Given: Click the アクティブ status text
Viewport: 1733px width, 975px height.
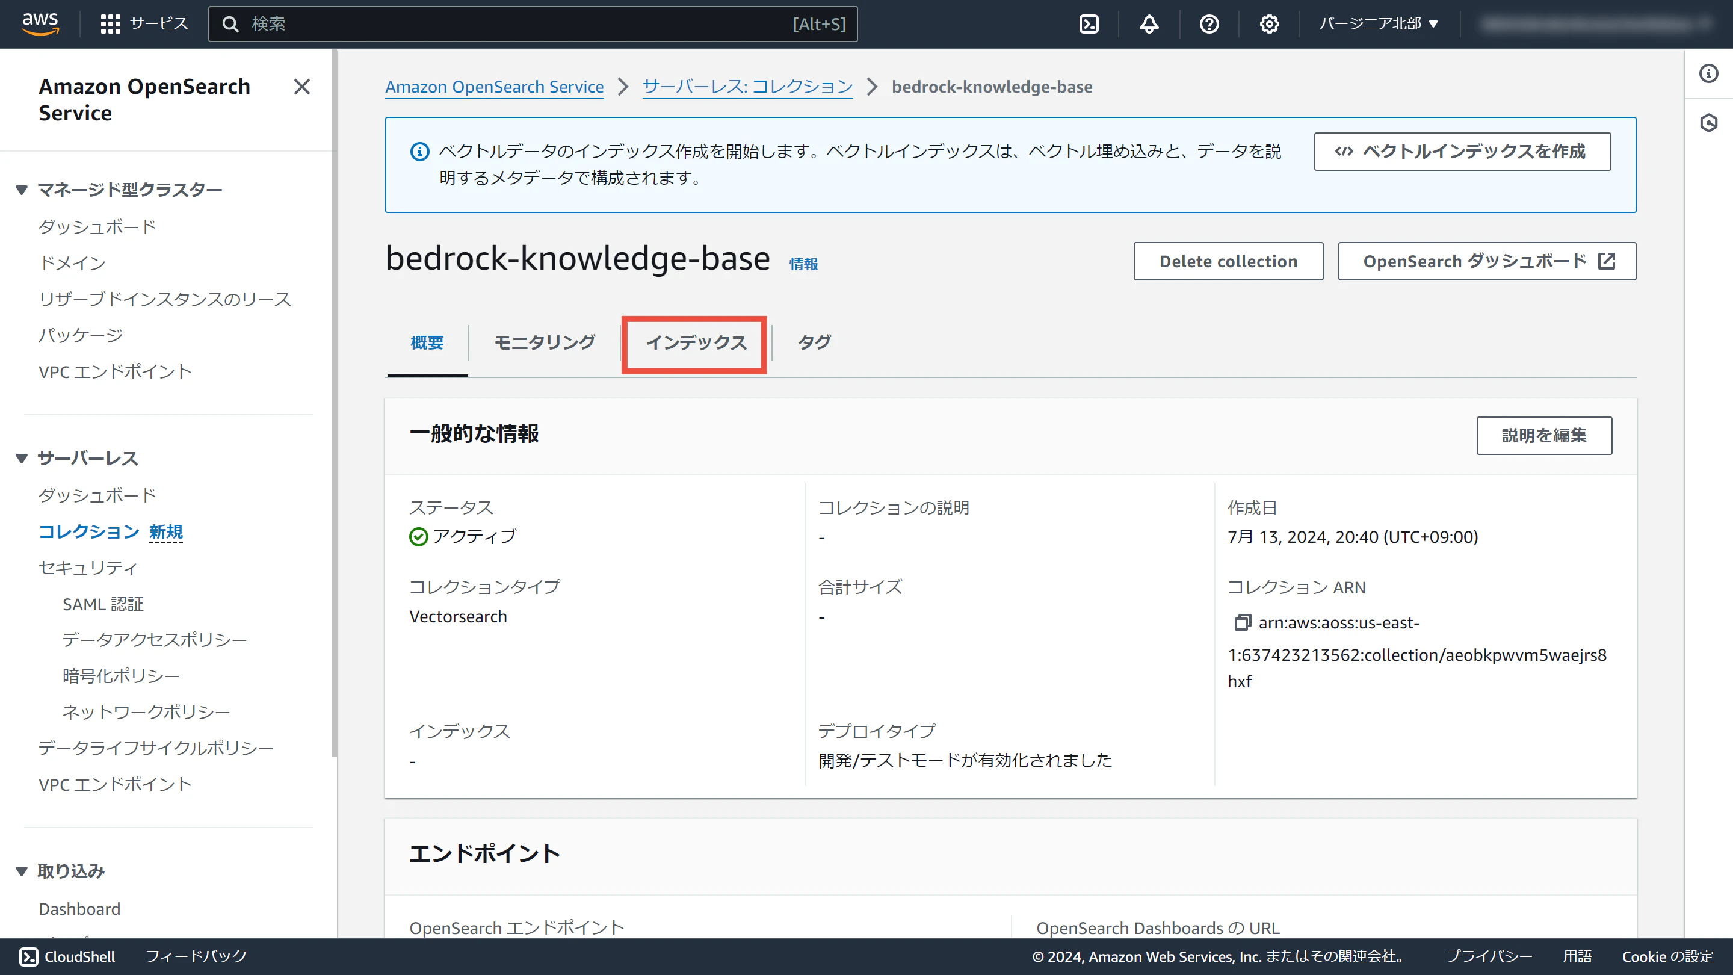Looking at the screenshot, I should tap(474, 536).
